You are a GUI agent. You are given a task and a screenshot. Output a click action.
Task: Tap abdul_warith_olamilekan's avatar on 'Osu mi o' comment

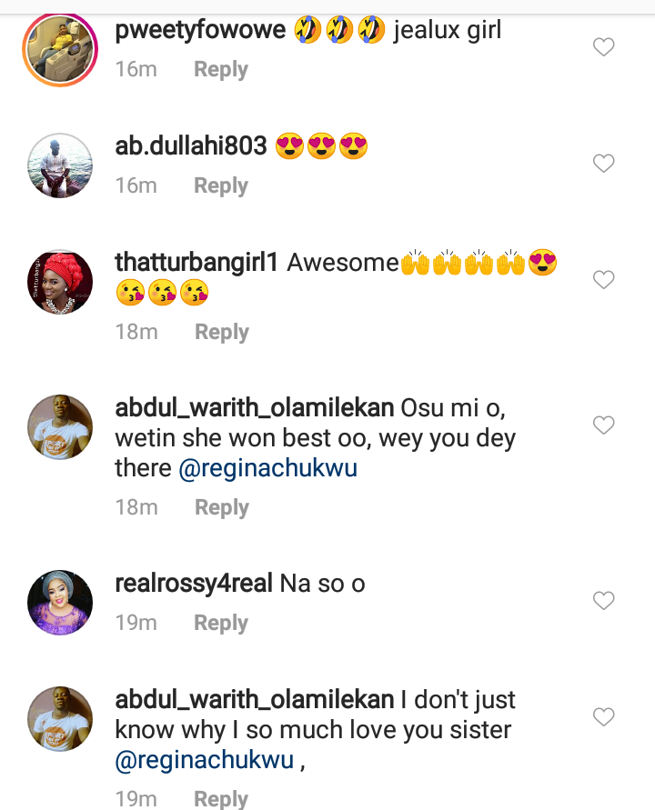[60, 426]
